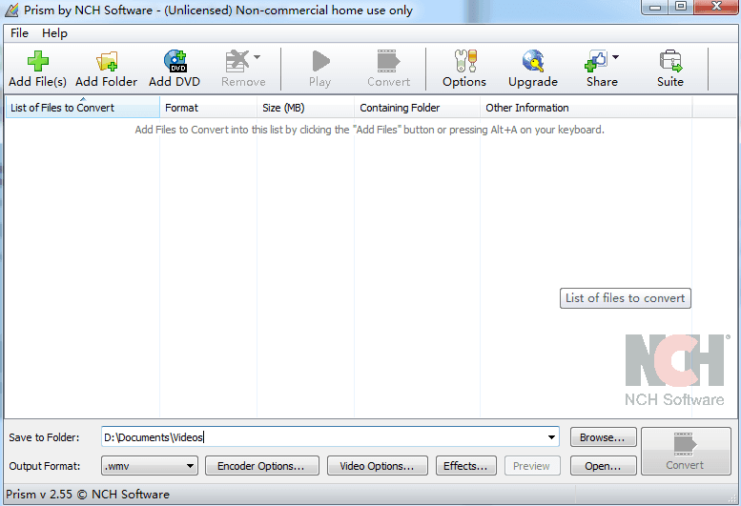Click the Remove toolbar icon

pos(237,61)
